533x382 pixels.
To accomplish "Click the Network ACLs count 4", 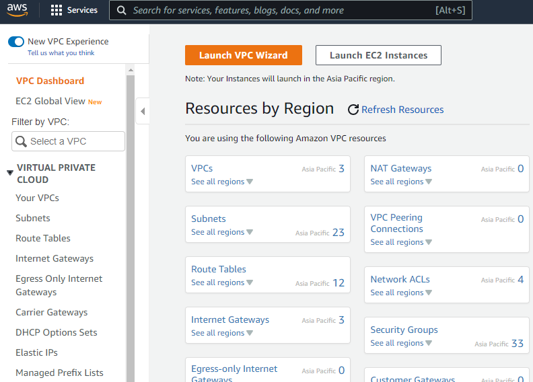I will [x=520, y=280].
